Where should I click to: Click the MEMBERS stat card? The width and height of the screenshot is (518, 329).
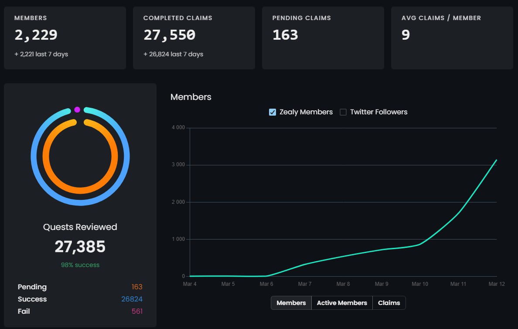tap(65, 38)
